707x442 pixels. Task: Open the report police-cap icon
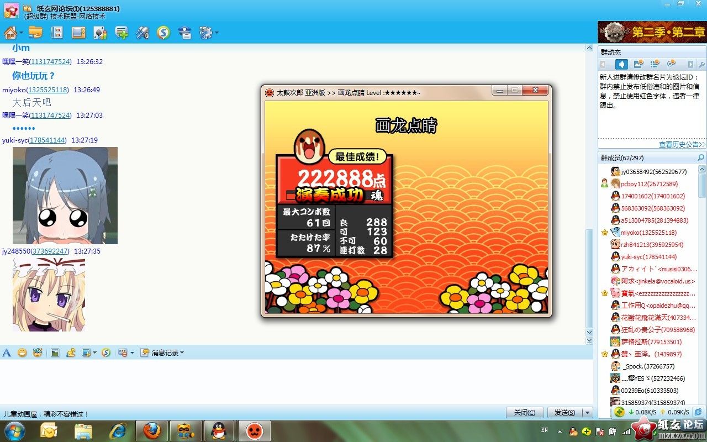[185, 33]
